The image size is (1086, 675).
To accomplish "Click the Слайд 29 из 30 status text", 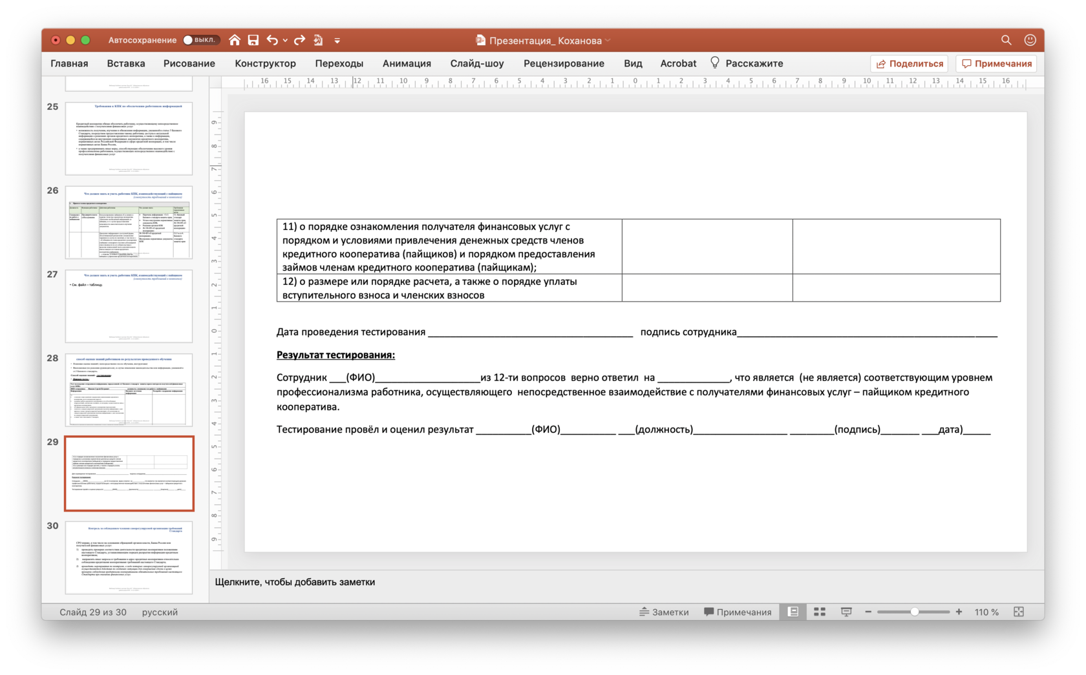I will point(93,612).
